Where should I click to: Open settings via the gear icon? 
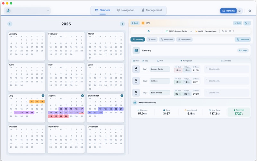click(250, 11)
